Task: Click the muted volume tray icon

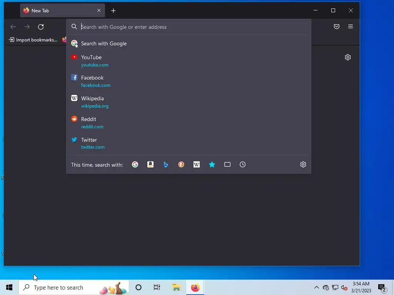Action: [344, 287]
